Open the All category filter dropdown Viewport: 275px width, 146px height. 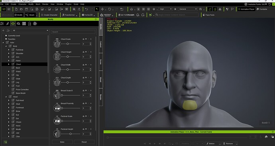pyautogui.click(x=30, y=31)
